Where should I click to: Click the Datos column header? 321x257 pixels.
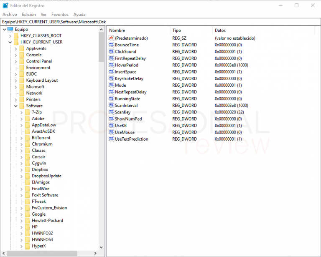(x=263, y=30)
